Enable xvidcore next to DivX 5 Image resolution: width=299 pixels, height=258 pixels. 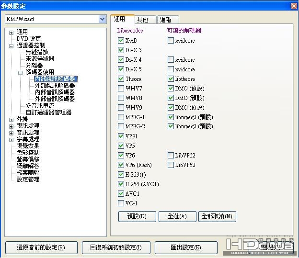171,69
